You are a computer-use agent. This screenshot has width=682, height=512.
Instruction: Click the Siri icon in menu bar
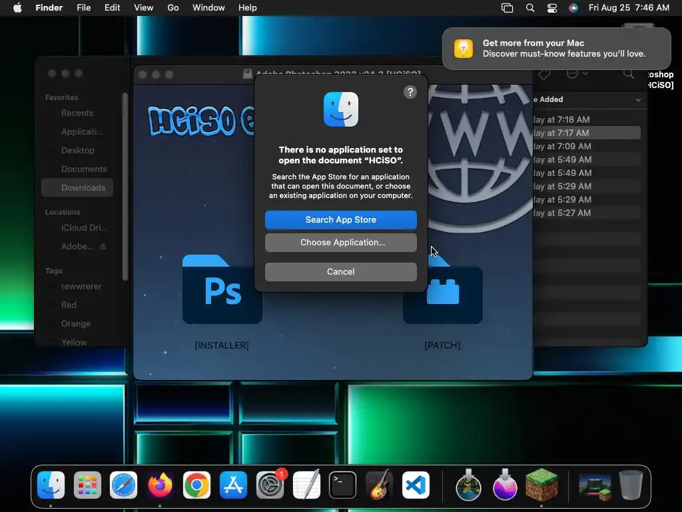pos(573,8)
